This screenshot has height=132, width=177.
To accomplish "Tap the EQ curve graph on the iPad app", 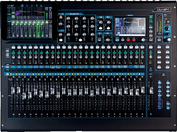I will [30, 11].
